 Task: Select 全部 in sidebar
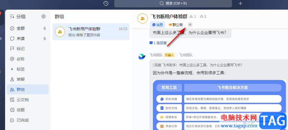click(28, 29)
